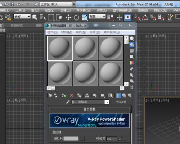Screen dimensions: 180x144
Task: Click the roughness value field
Action: (x=112, y=139)
